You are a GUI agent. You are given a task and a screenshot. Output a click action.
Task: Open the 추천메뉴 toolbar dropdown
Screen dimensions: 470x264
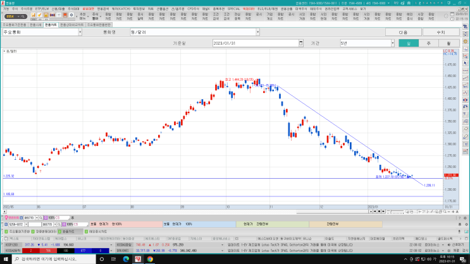(x=83, y=16)
